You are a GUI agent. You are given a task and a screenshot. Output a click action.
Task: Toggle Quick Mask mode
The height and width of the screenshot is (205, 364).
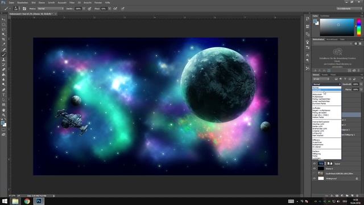3,130
